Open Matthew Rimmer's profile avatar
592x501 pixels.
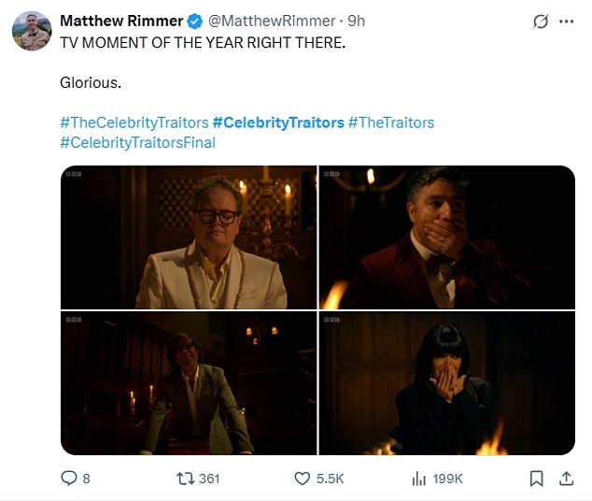point(31,31)
